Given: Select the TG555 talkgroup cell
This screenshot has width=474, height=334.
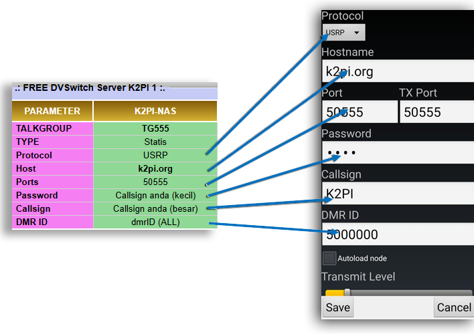Looking at the screenshot, I should (x=155, y=128).
